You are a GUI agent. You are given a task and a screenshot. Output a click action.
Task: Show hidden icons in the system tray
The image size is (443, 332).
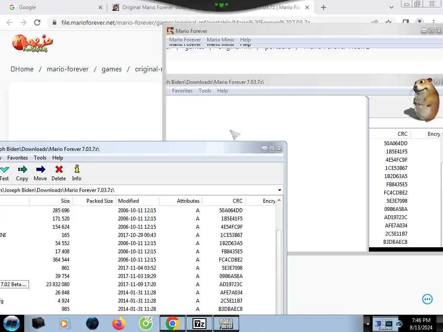click(x=368, y=323)
